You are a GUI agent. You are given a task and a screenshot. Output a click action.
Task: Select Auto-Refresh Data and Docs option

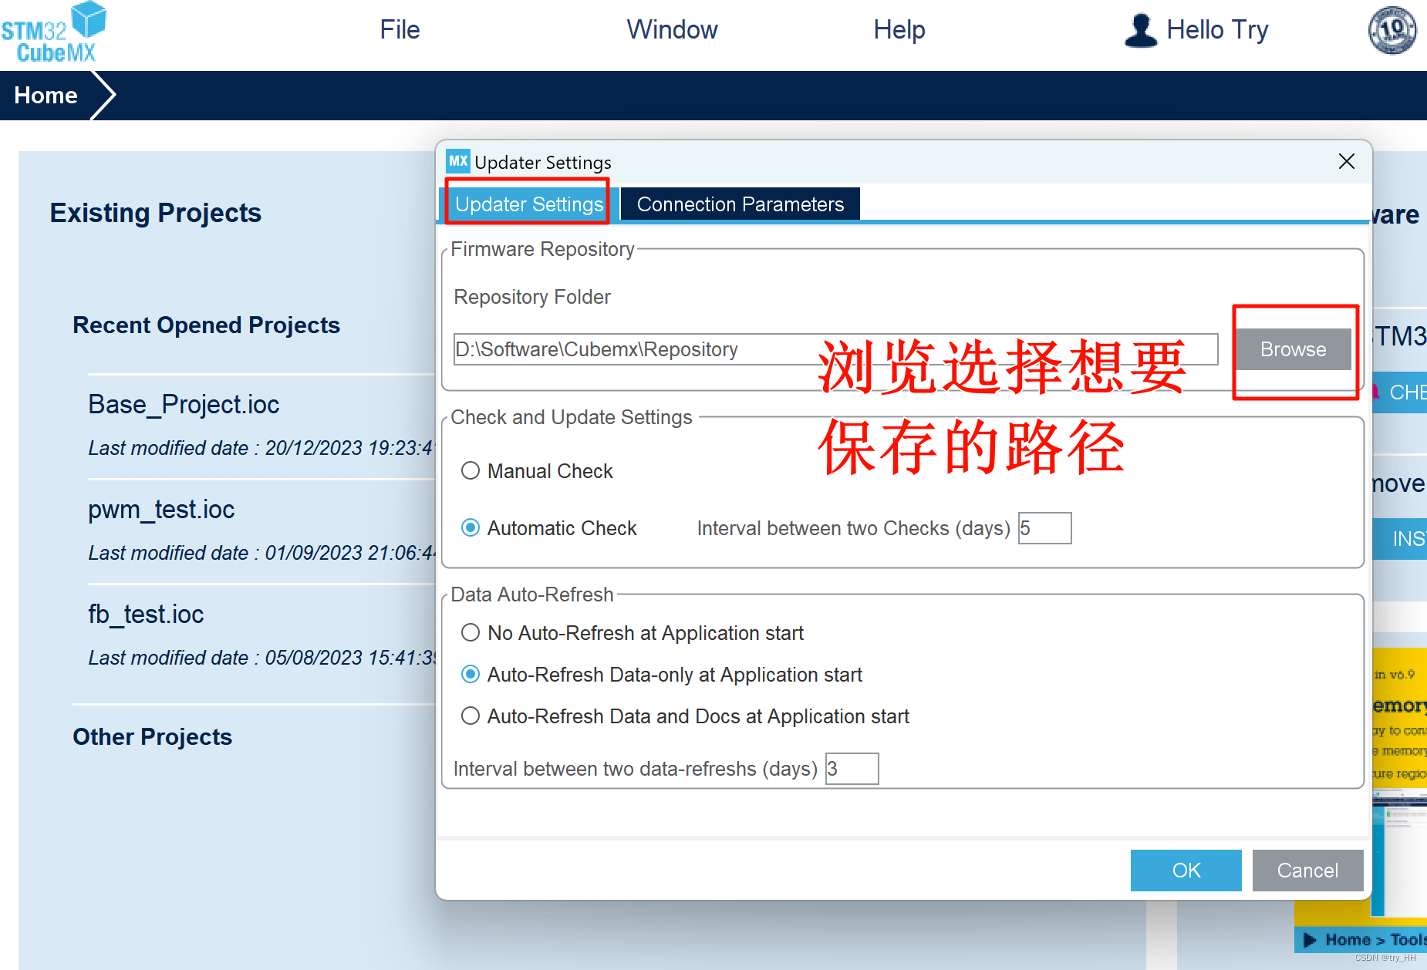point(471,716)
